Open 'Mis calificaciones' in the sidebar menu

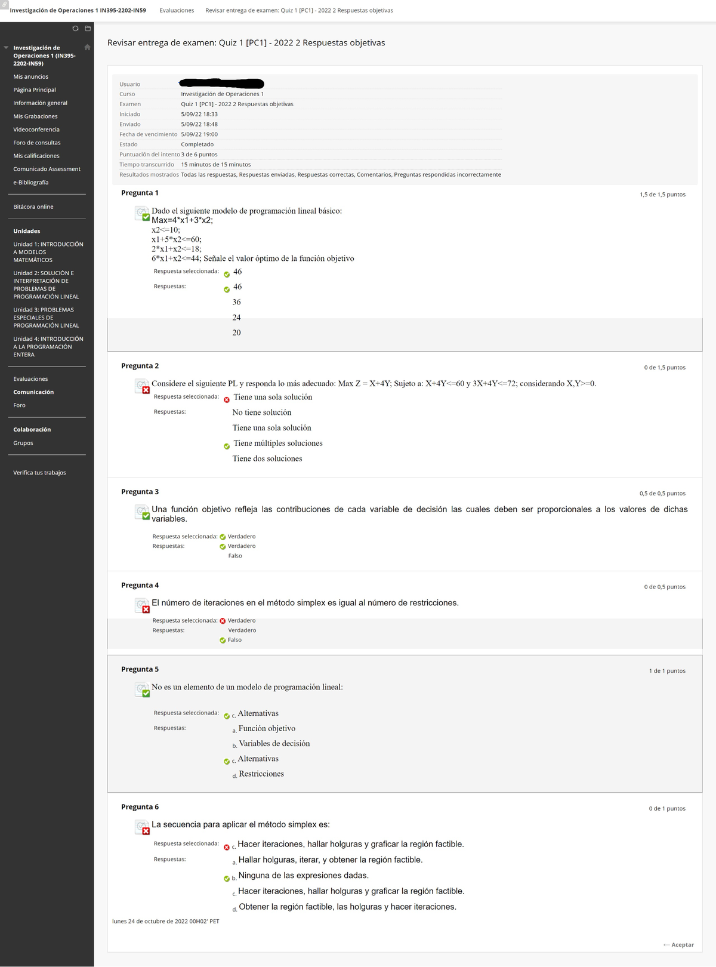click(36, 156)
